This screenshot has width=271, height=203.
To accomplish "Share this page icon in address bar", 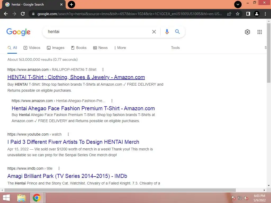I will click(x=229, y=14).
